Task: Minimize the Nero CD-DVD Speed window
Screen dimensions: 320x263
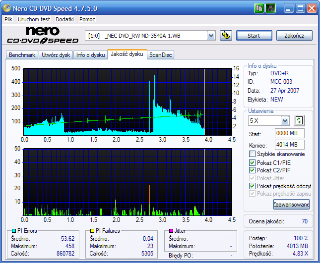Action: tap(288, 8)
